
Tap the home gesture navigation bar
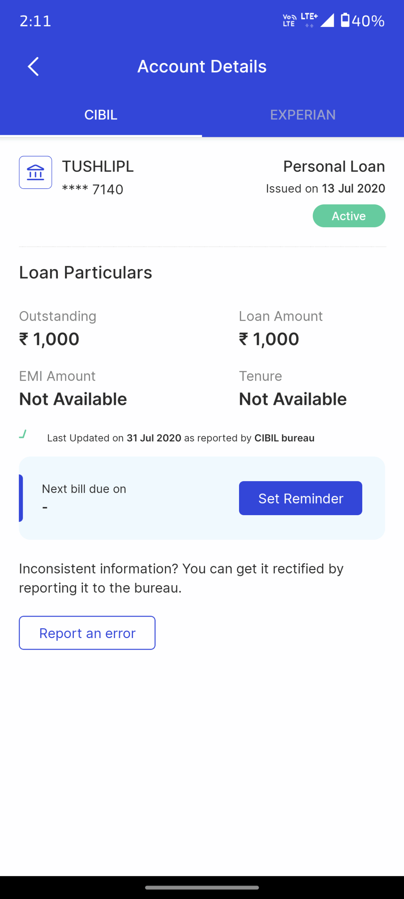(202, 887)
